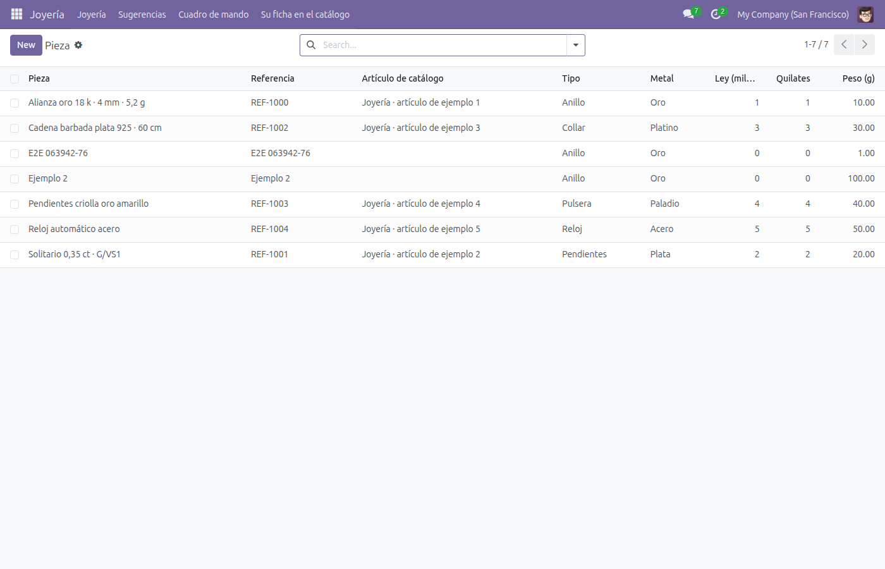Check the Reloj automático acero row checkbox

[15, 229]
